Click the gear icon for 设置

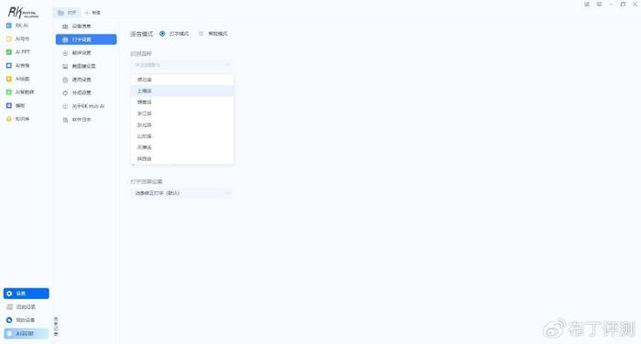(9, 294)
